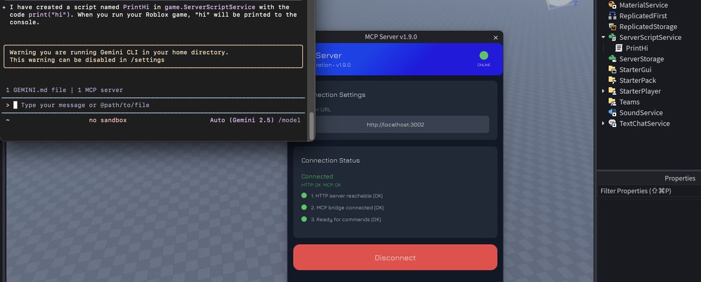
Task: Expand the StarterPlayer tree node
Action: (603, 91)
